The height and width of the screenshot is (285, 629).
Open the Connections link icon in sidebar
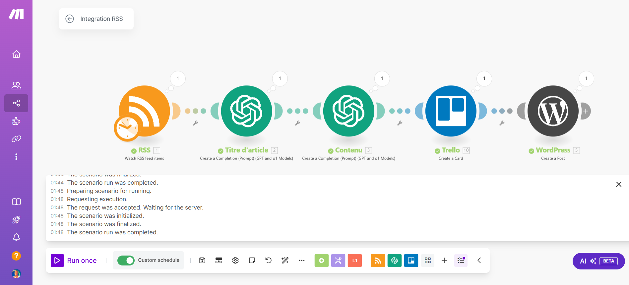coord(16,139)
